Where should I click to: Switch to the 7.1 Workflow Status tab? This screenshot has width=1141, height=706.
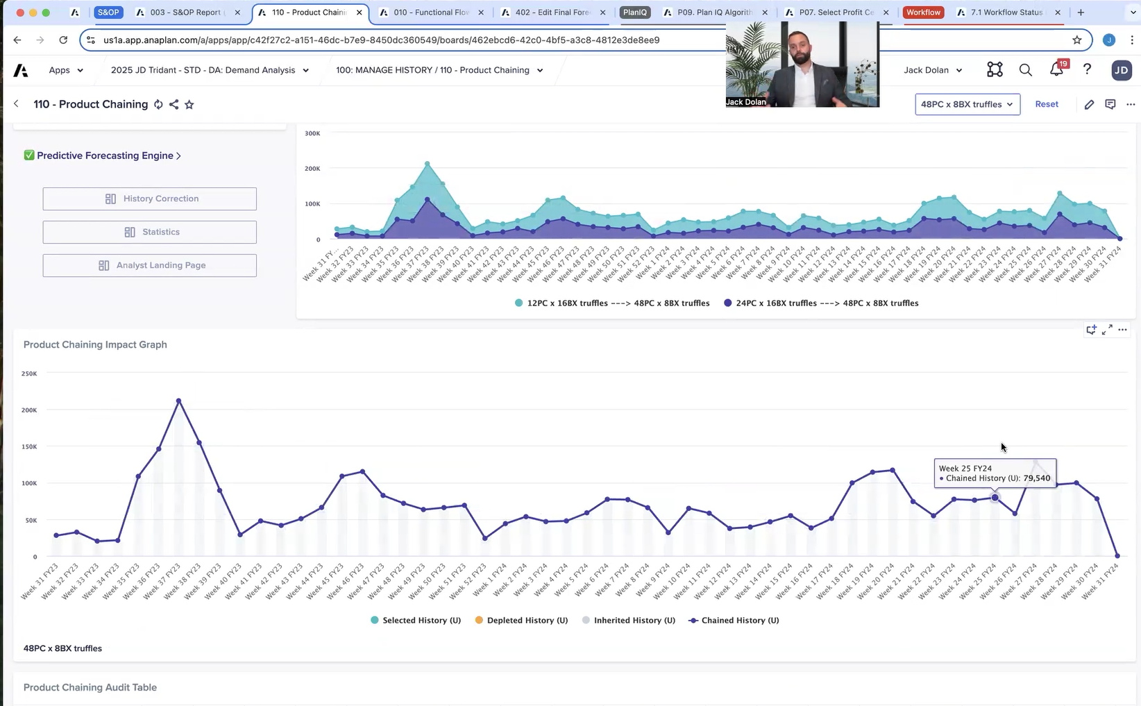(1006, 12)
